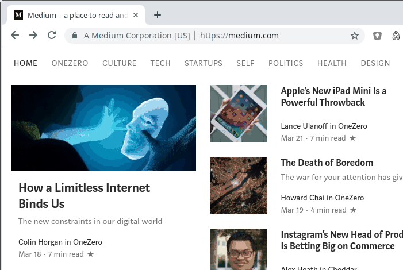Image resolution: width=403 pixels, height=270 pixels.
Task: Read The Death of Boredom article
Action: 327,163
